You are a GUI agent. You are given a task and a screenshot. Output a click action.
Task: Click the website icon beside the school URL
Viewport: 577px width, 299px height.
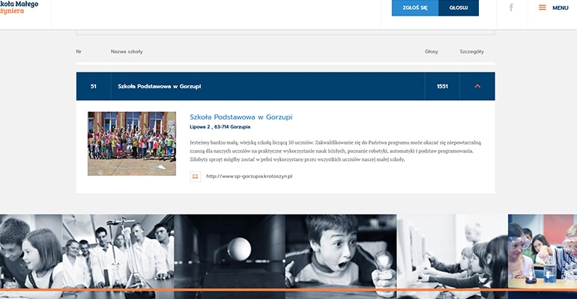pyautogui.click(x=196, y=176)
